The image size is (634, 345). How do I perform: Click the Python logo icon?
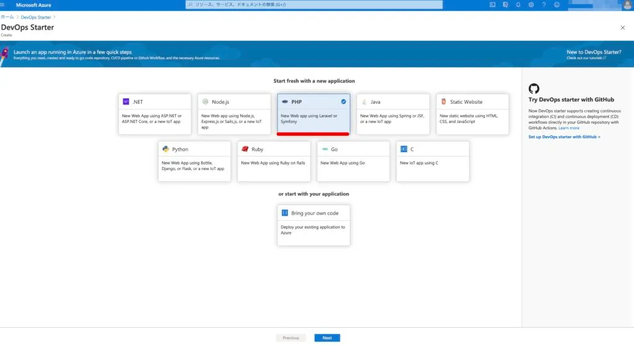[x=165, y=149]
